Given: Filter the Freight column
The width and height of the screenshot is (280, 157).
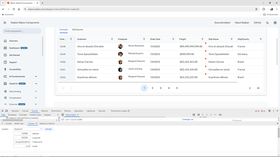Looking at the screenshot, I should [202, 39].
